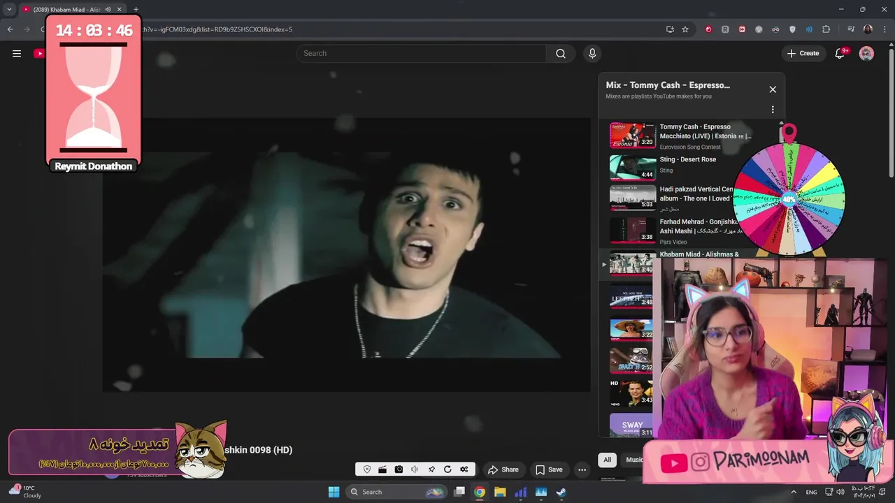This screenshot has width=895, height=503.
Task: Open system volume speaker in tray
Action: pos(840,492)
